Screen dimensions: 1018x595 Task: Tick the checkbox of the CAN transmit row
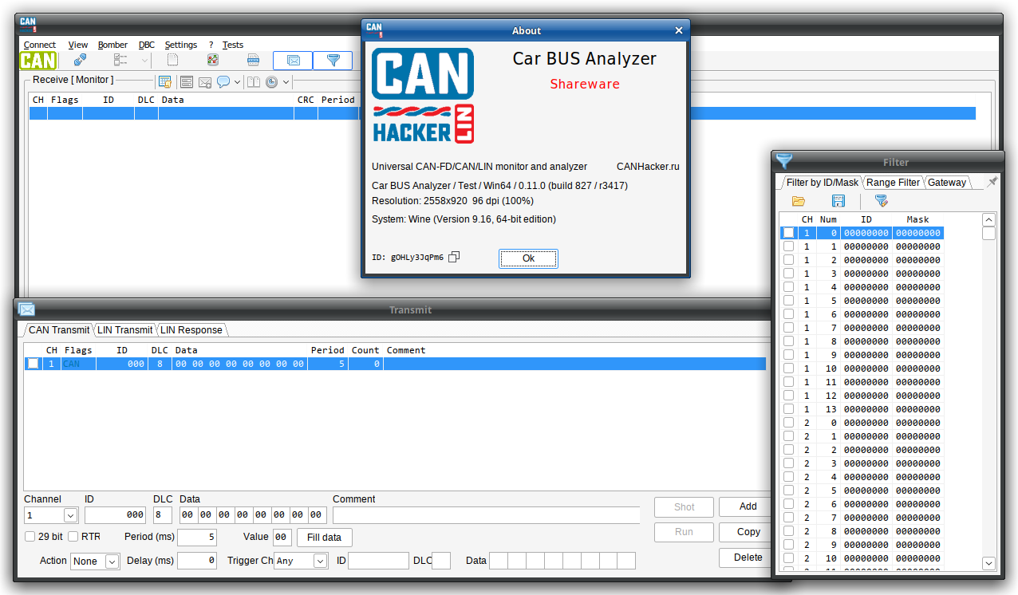coord(33,364)
